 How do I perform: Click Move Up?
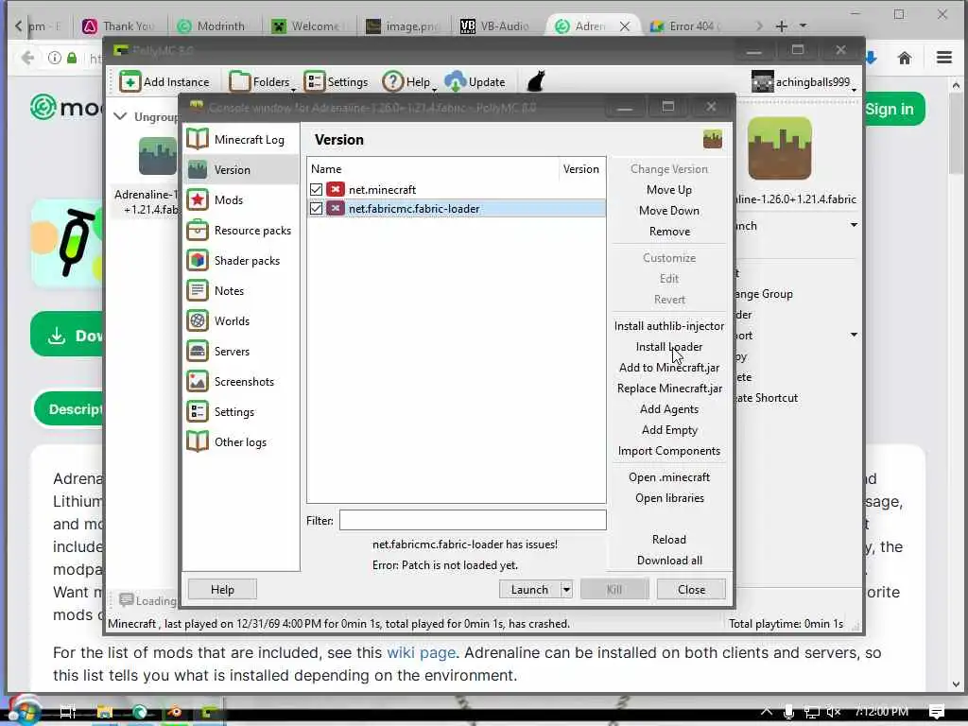click(669, 190)
